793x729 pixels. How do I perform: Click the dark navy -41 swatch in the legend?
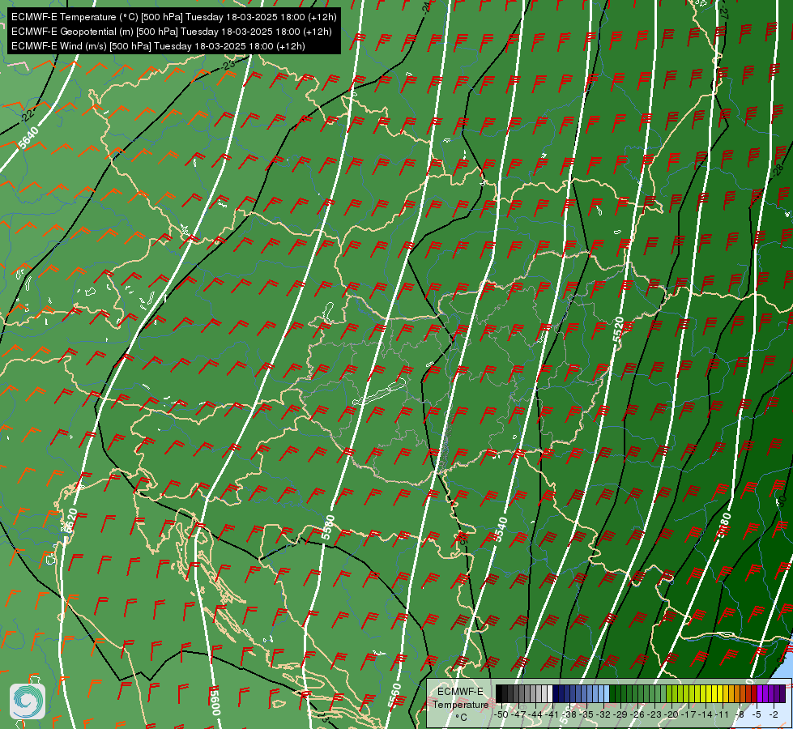pos(556,693)
